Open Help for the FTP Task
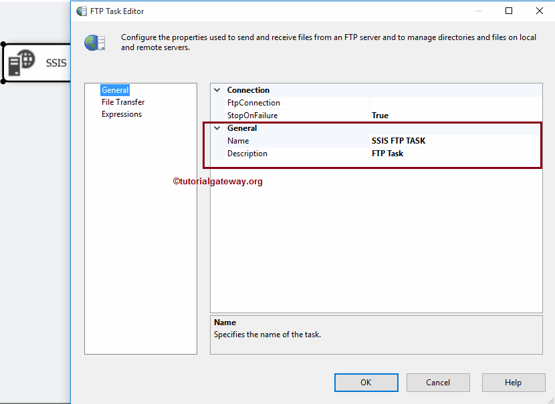555x404 pixels. click(513, 382)
